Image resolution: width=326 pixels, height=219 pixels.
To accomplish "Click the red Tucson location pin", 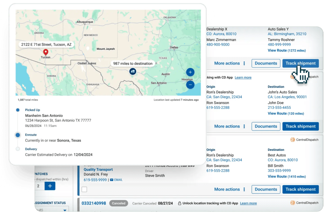I will coord(46,52).
